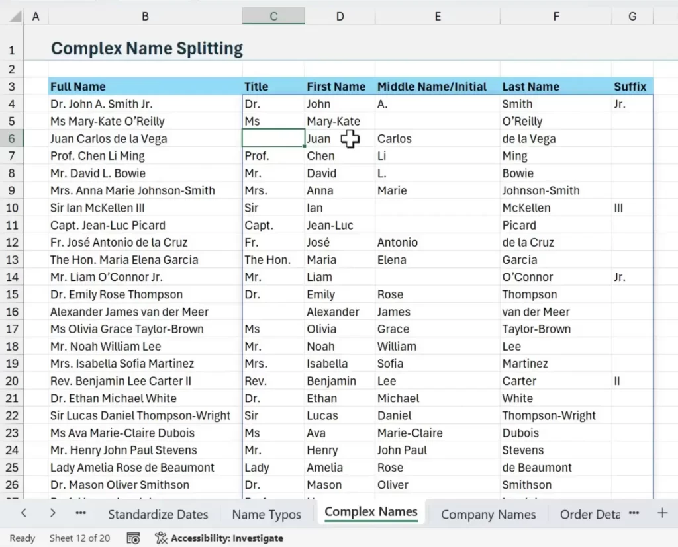The image size is (678, 547).
Task: Open the sheet overflow ellipsis after Order Details
Action: coord(634,513)
